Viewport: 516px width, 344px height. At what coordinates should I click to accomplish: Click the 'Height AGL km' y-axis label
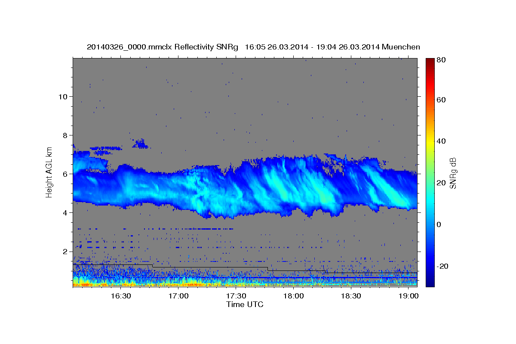pos(49,172)
